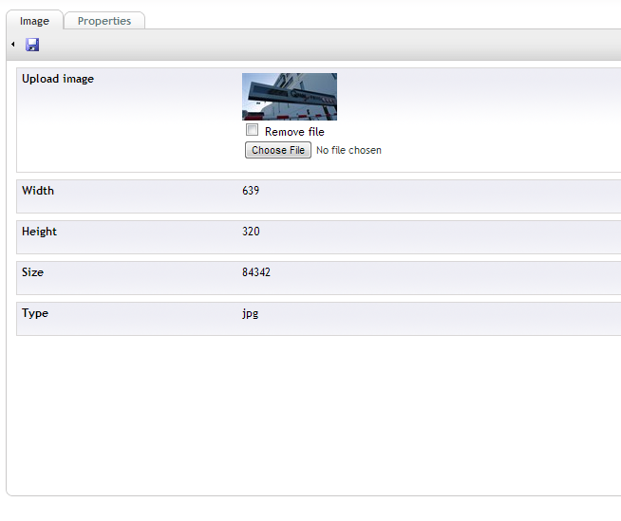Viewport: 621px width, 521px height.
Task: Click the 'No file chosen' text
Action: (x=348, y=150)
